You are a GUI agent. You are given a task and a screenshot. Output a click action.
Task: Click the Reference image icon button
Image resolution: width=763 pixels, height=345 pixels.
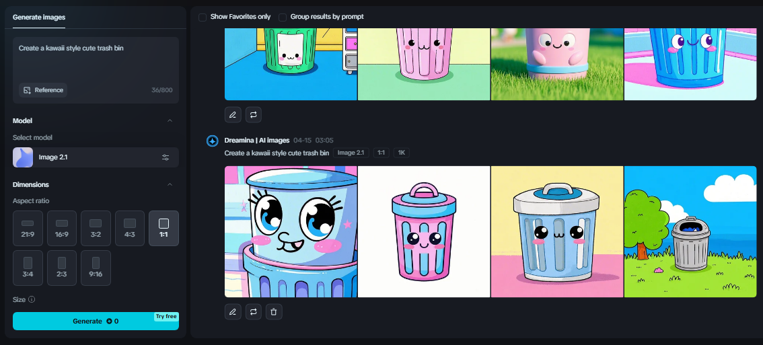[x=43, y=90]
